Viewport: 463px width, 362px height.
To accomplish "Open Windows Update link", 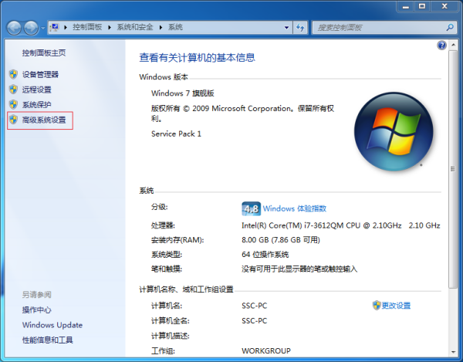I will 52,325.
